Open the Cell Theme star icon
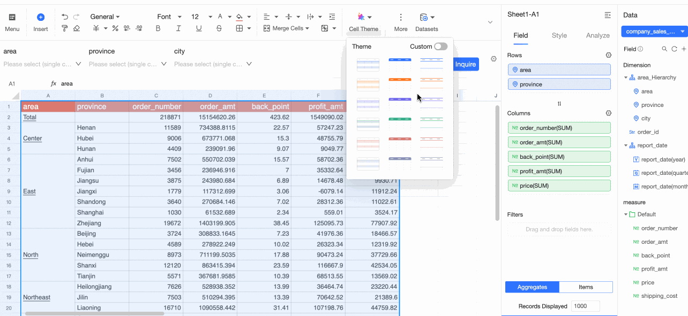 point(361,17)
